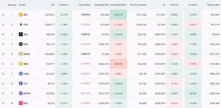This screenshot has height=108, width=221.
Task: Sort by Vốn hóa thị trường header
Action: [138, 5]
